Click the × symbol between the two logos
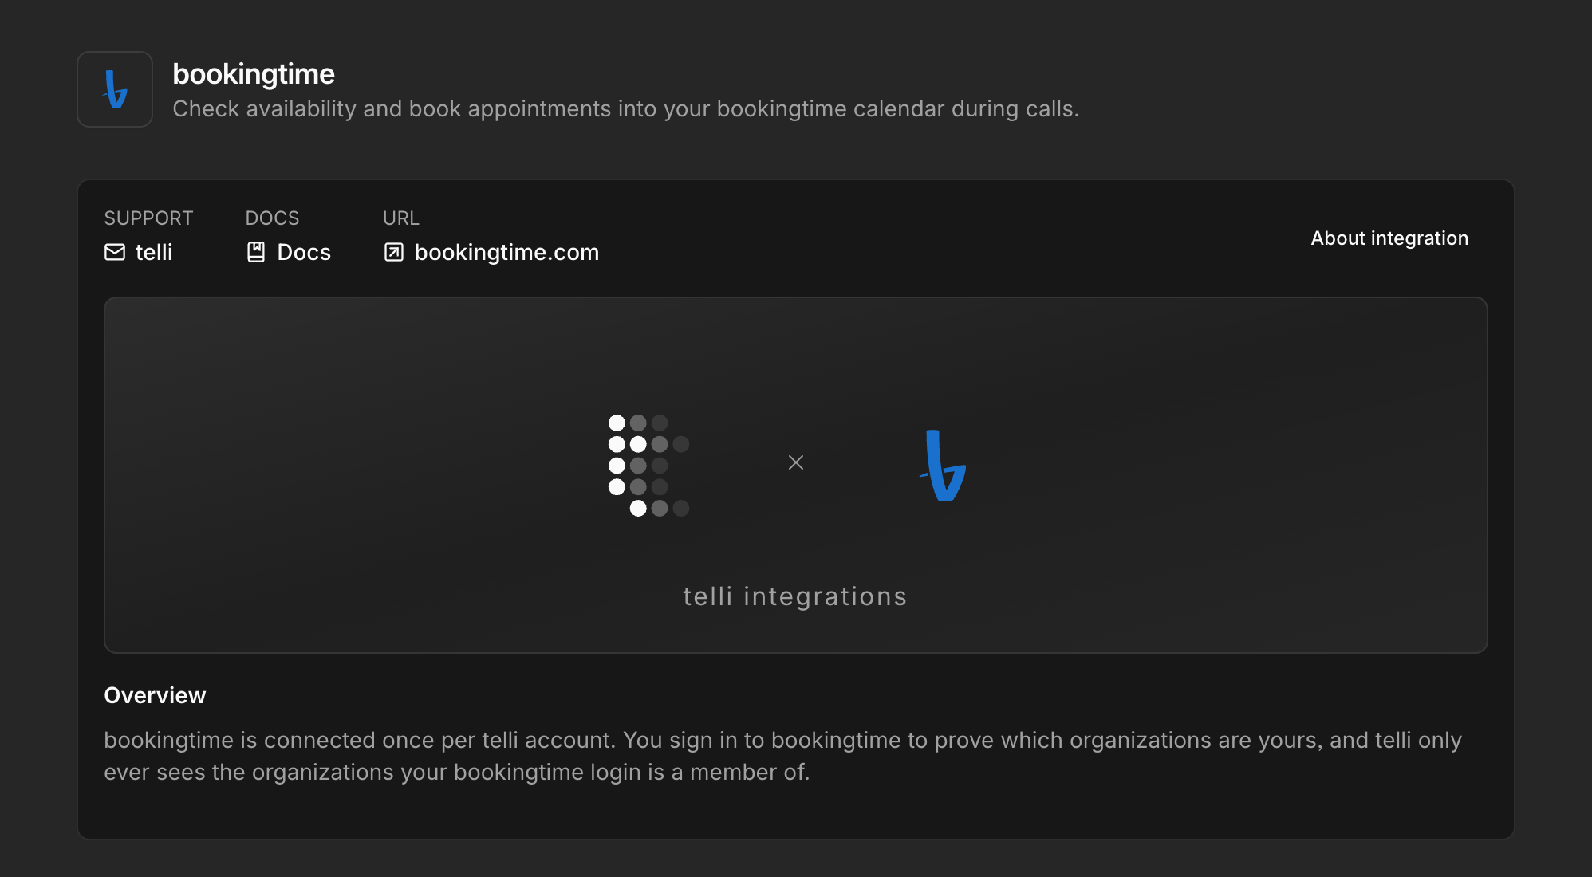 [796, 462]
